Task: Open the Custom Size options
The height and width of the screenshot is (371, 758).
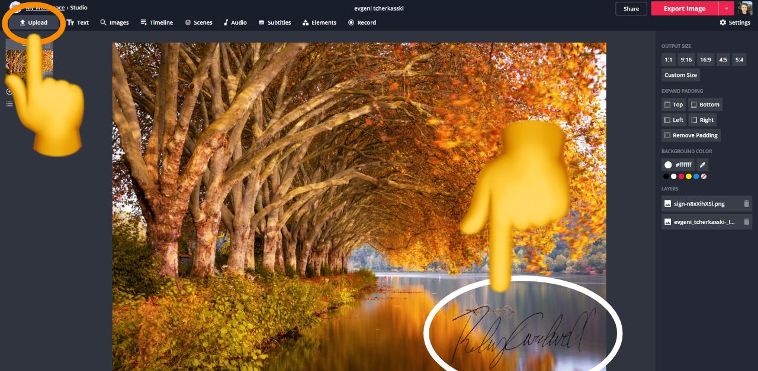Action: 680,75
